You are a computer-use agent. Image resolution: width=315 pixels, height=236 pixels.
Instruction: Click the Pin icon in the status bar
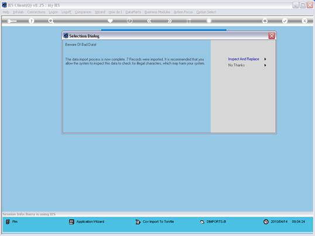pyautogui.click(x=8, y=221)
